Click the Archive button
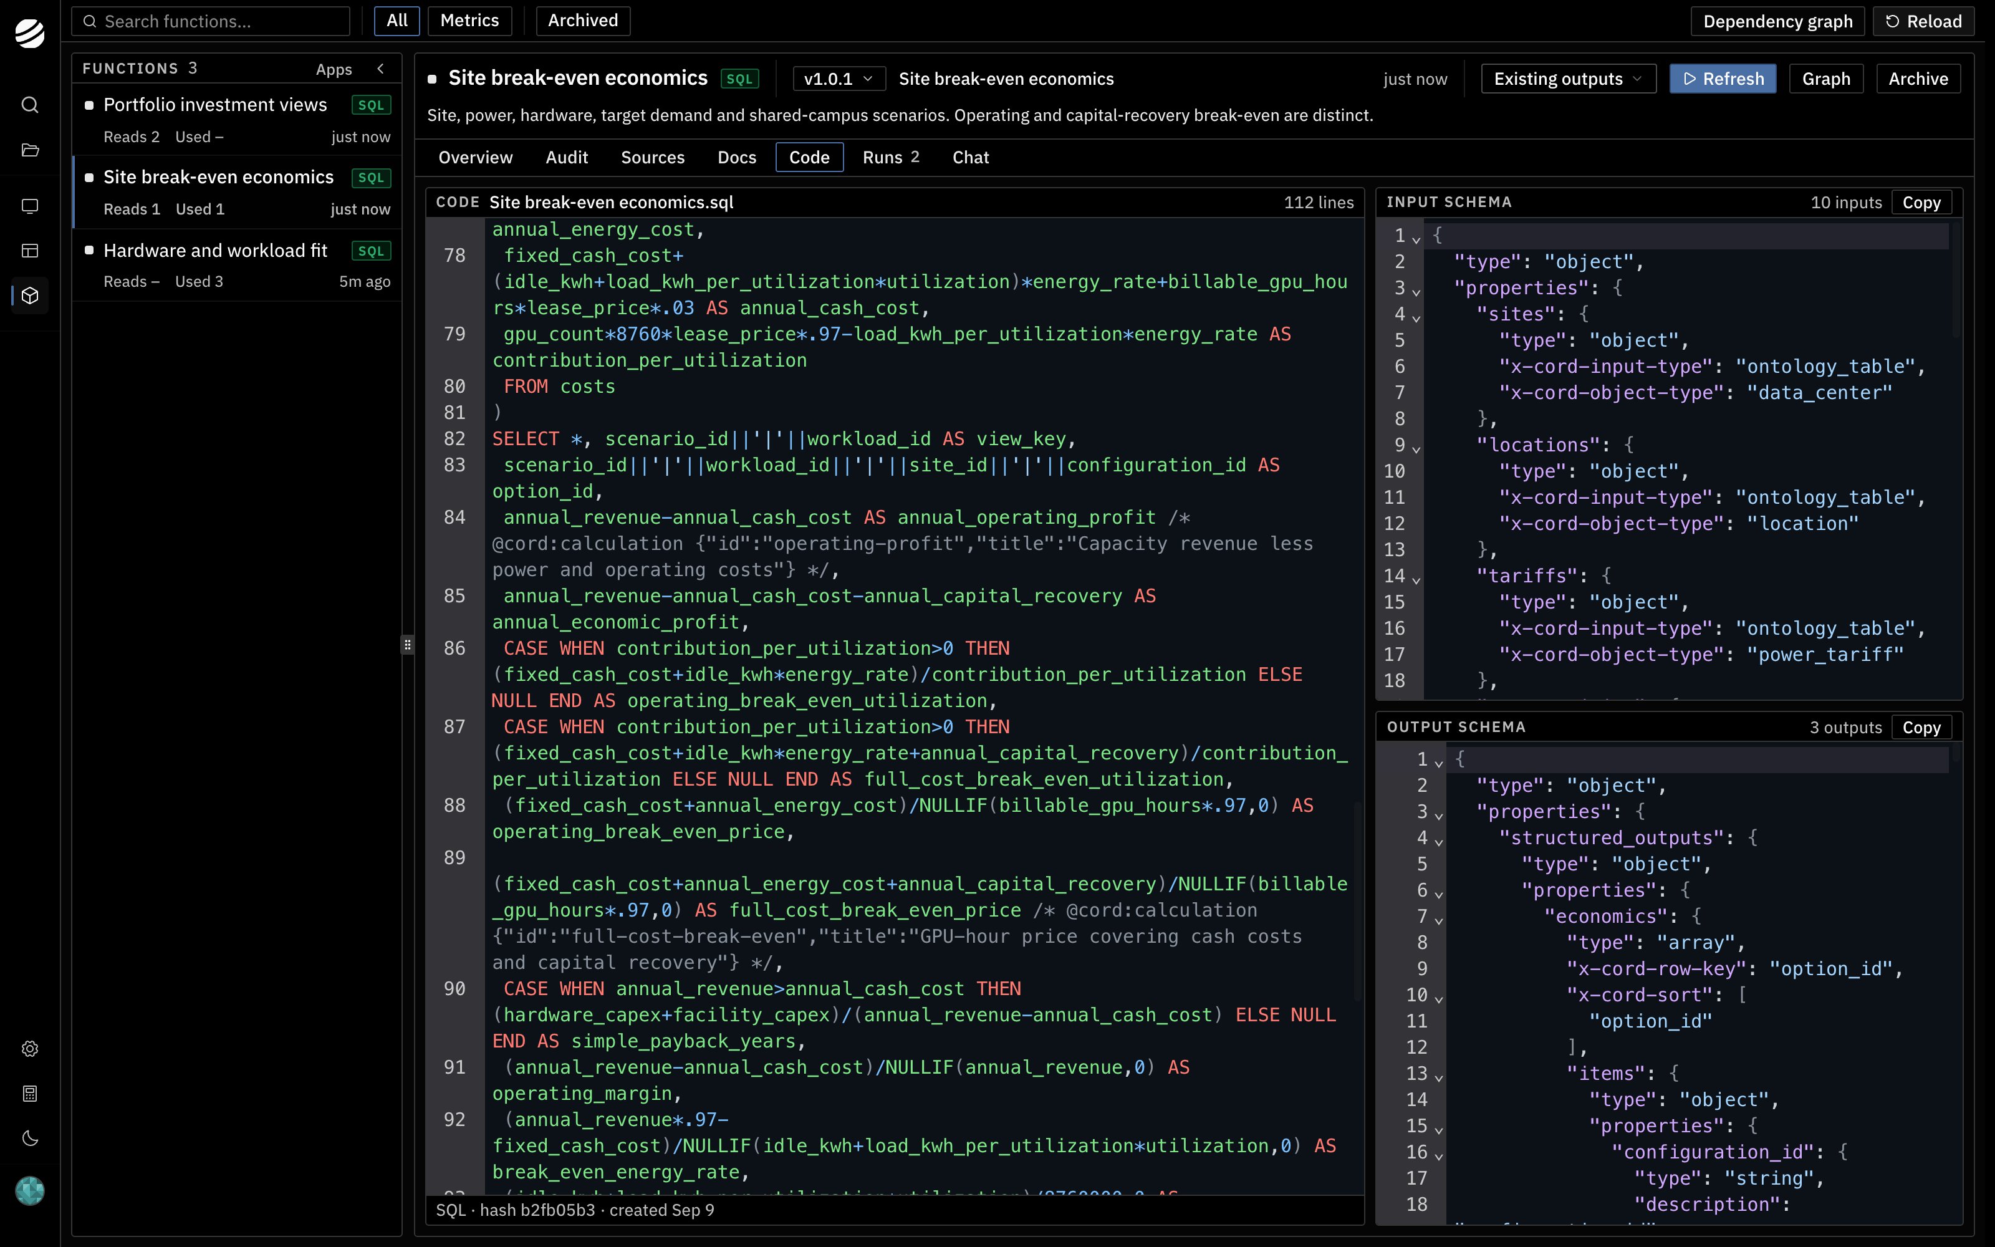1995x1247 pixels. pos(1918,79)
